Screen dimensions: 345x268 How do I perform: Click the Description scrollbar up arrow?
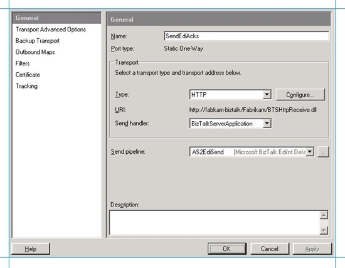[x=324, y=215]
